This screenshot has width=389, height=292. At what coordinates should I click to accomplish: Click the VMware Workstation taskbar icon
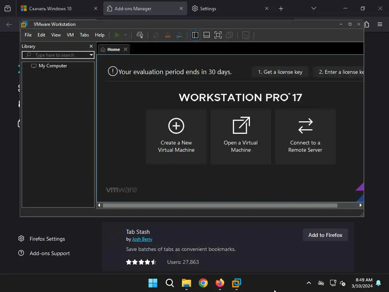click(237, 283)
